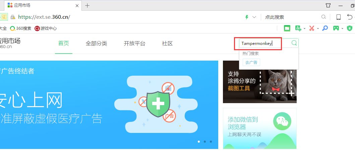This screenshot has width=355, height=152.
Task: Click the Tampermonkey search input field
Action: pos(264,44)
